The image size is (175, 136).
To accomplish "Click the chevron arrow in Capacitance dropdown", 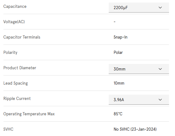I will coord(160,8).
